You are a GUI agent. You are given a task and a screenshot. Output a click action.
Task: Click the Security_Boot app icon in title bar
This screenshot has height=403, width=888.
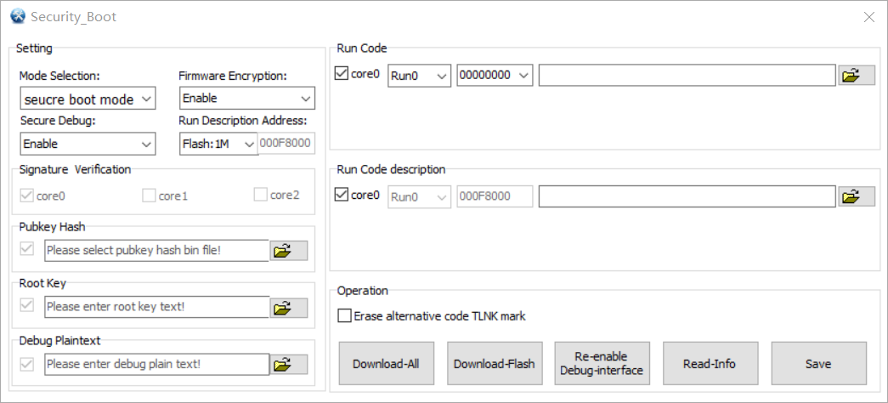18,16
